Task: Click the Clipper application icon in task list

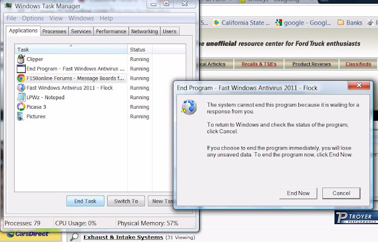Action: point(21,59)
